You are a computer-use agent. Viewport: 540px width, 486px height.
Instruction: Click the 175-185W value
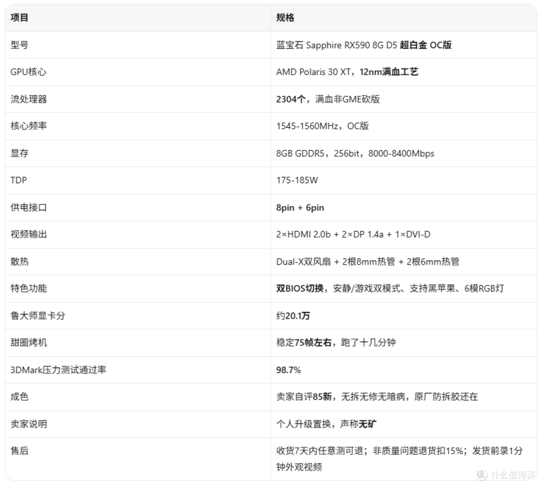point(297,180)
